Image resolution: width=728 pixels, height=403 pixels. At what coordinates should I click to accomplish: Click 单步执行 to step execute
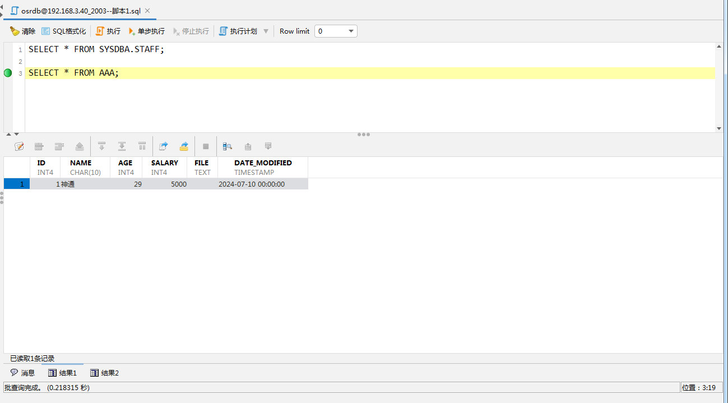146,31
